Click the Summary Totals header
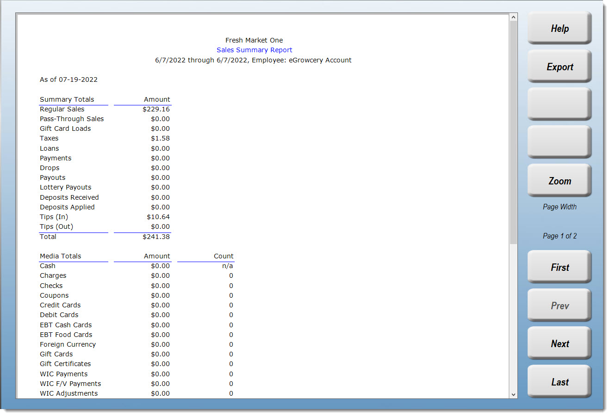 click(67, 99)
